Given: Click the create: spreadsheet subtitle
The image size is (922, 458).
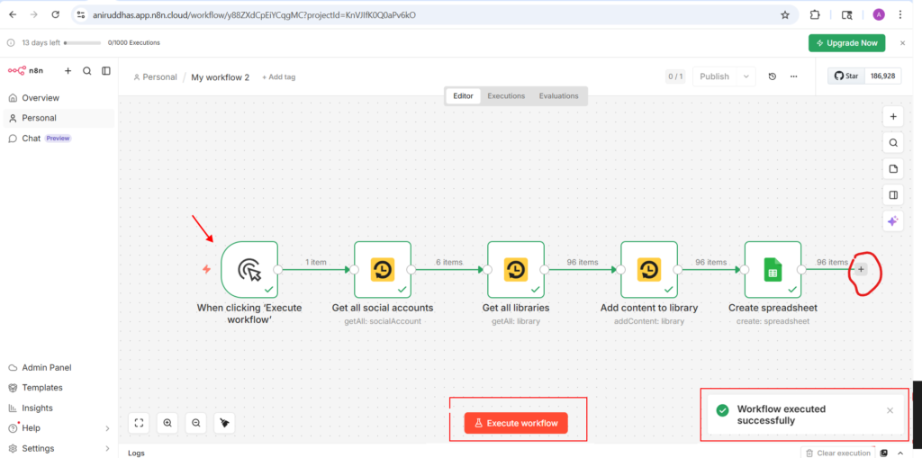Looking at the screenshot, I should coord(773,321).
